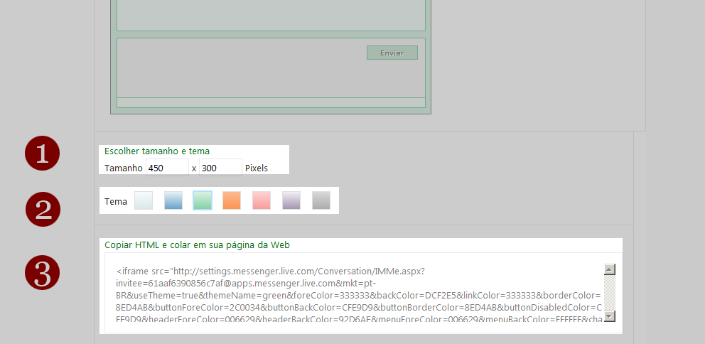This screenshot has height=344, width=705.
Task: Click the step 2 number circle
Action: click(x=43, y=208)
